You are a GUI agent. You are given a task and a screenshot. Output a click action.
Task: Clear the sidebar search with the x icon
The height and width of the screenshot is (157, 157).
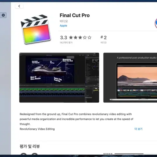tap(3, 15)
